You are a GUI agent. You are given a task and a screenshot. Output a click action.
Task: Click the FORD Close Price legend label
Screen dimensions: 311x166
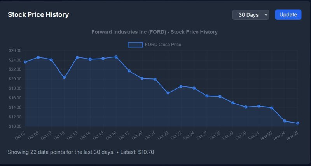pyautogui.click(x=163, y=45)
